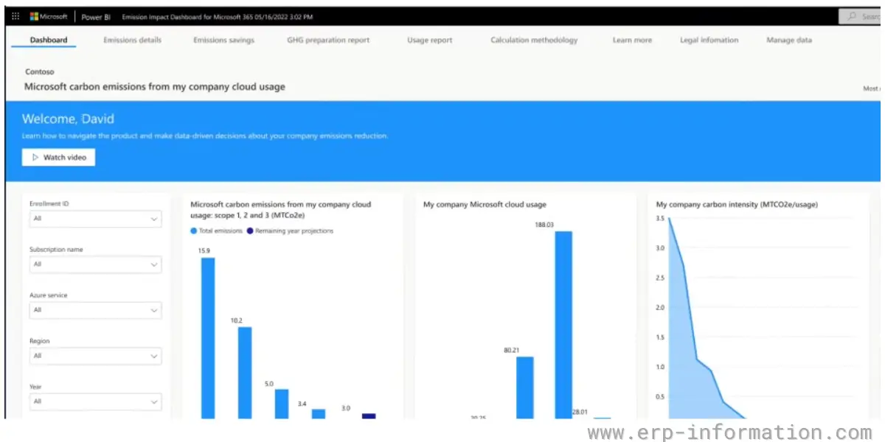
Task: Click the My company carbon intensity title
Action: pyautogui.click(x=737, y=204)
